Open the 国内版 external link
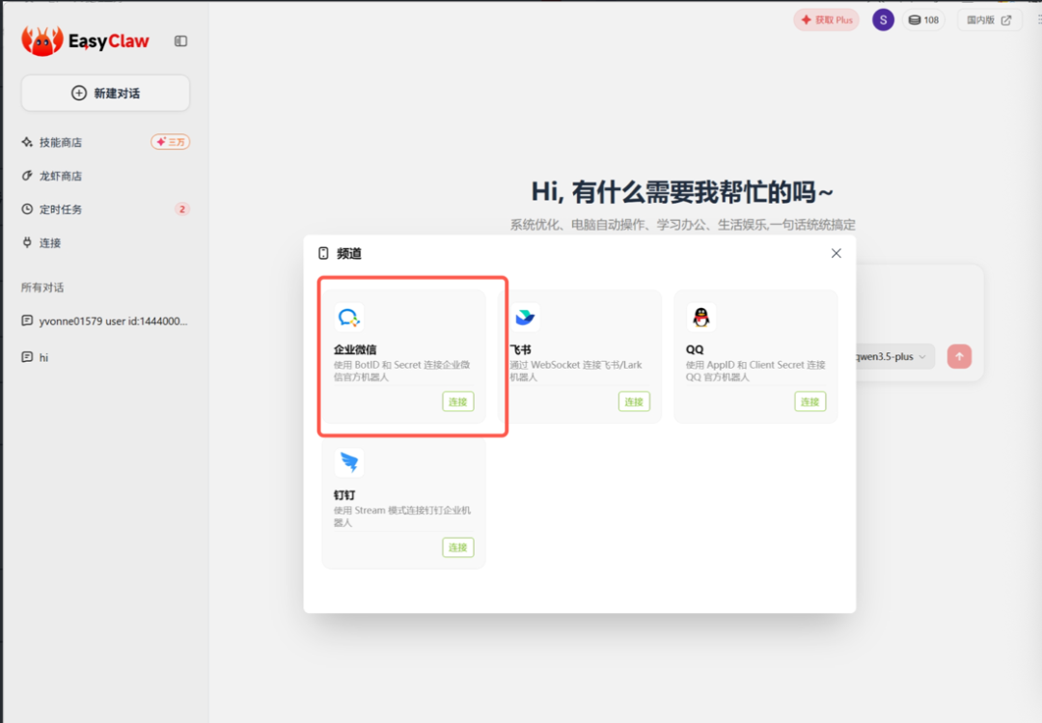Viewport: 1042px width, 723px height. [x=990, y=19]
